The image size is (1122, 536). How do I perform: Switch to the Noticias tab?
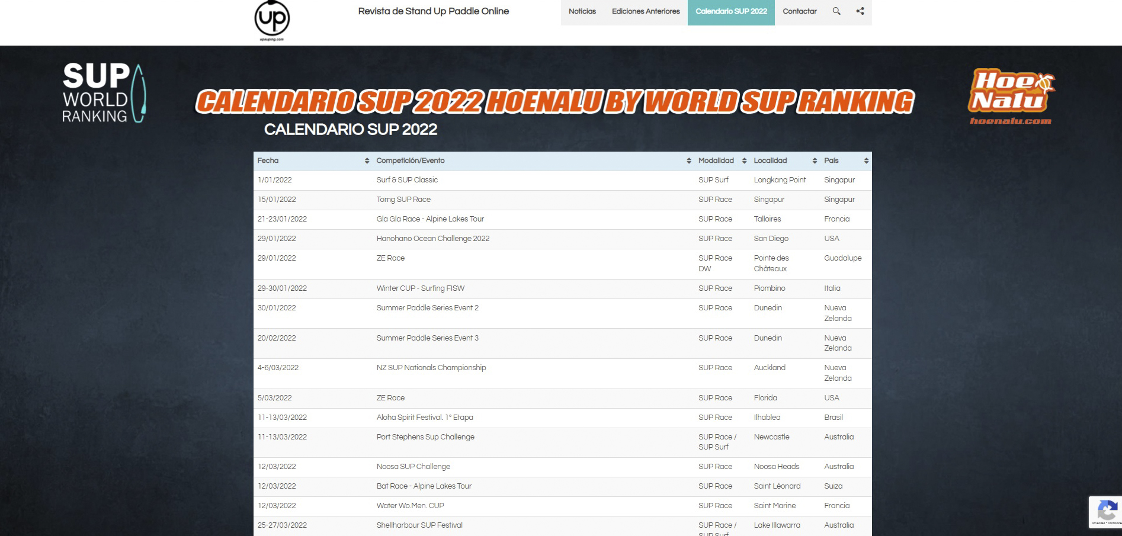[x=582, y=11]
